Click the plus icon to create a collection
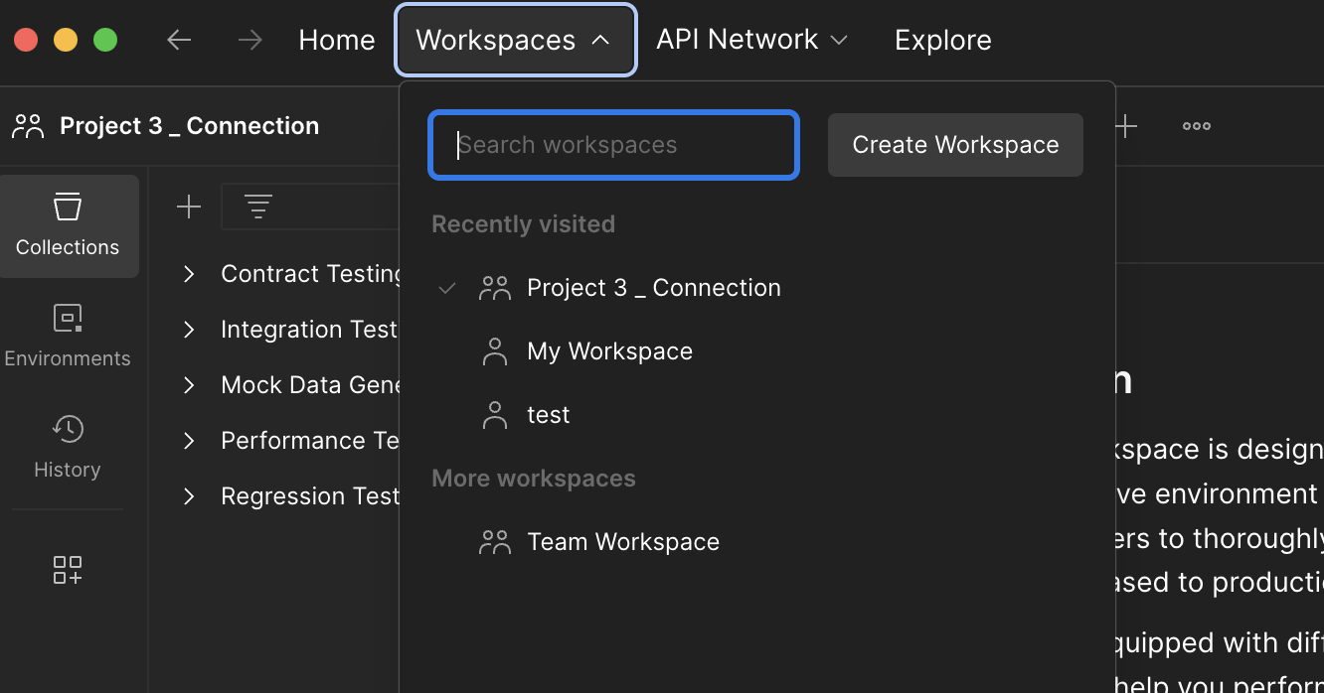The width and height of the screenshot is (1324, 693). tap(188, 207)
